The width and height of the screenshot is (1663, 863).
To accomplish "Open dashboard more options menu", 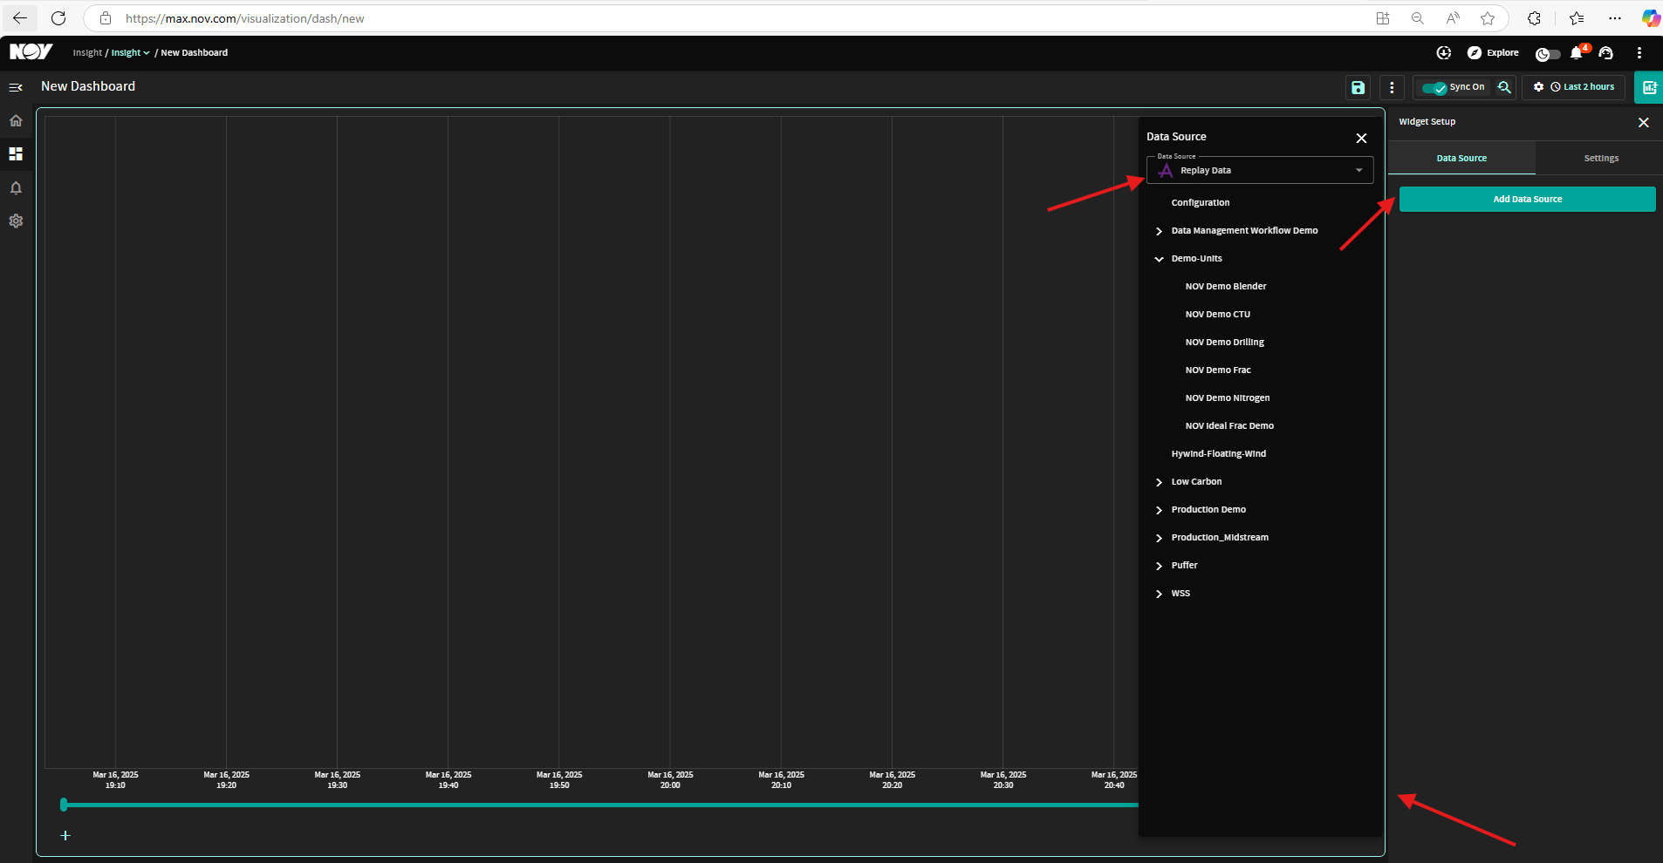I will (1392, 87).
